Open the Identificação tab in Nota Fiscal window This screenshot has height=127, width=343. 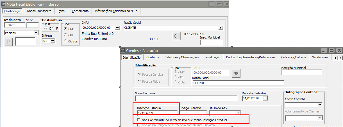(x=13, y=11)
